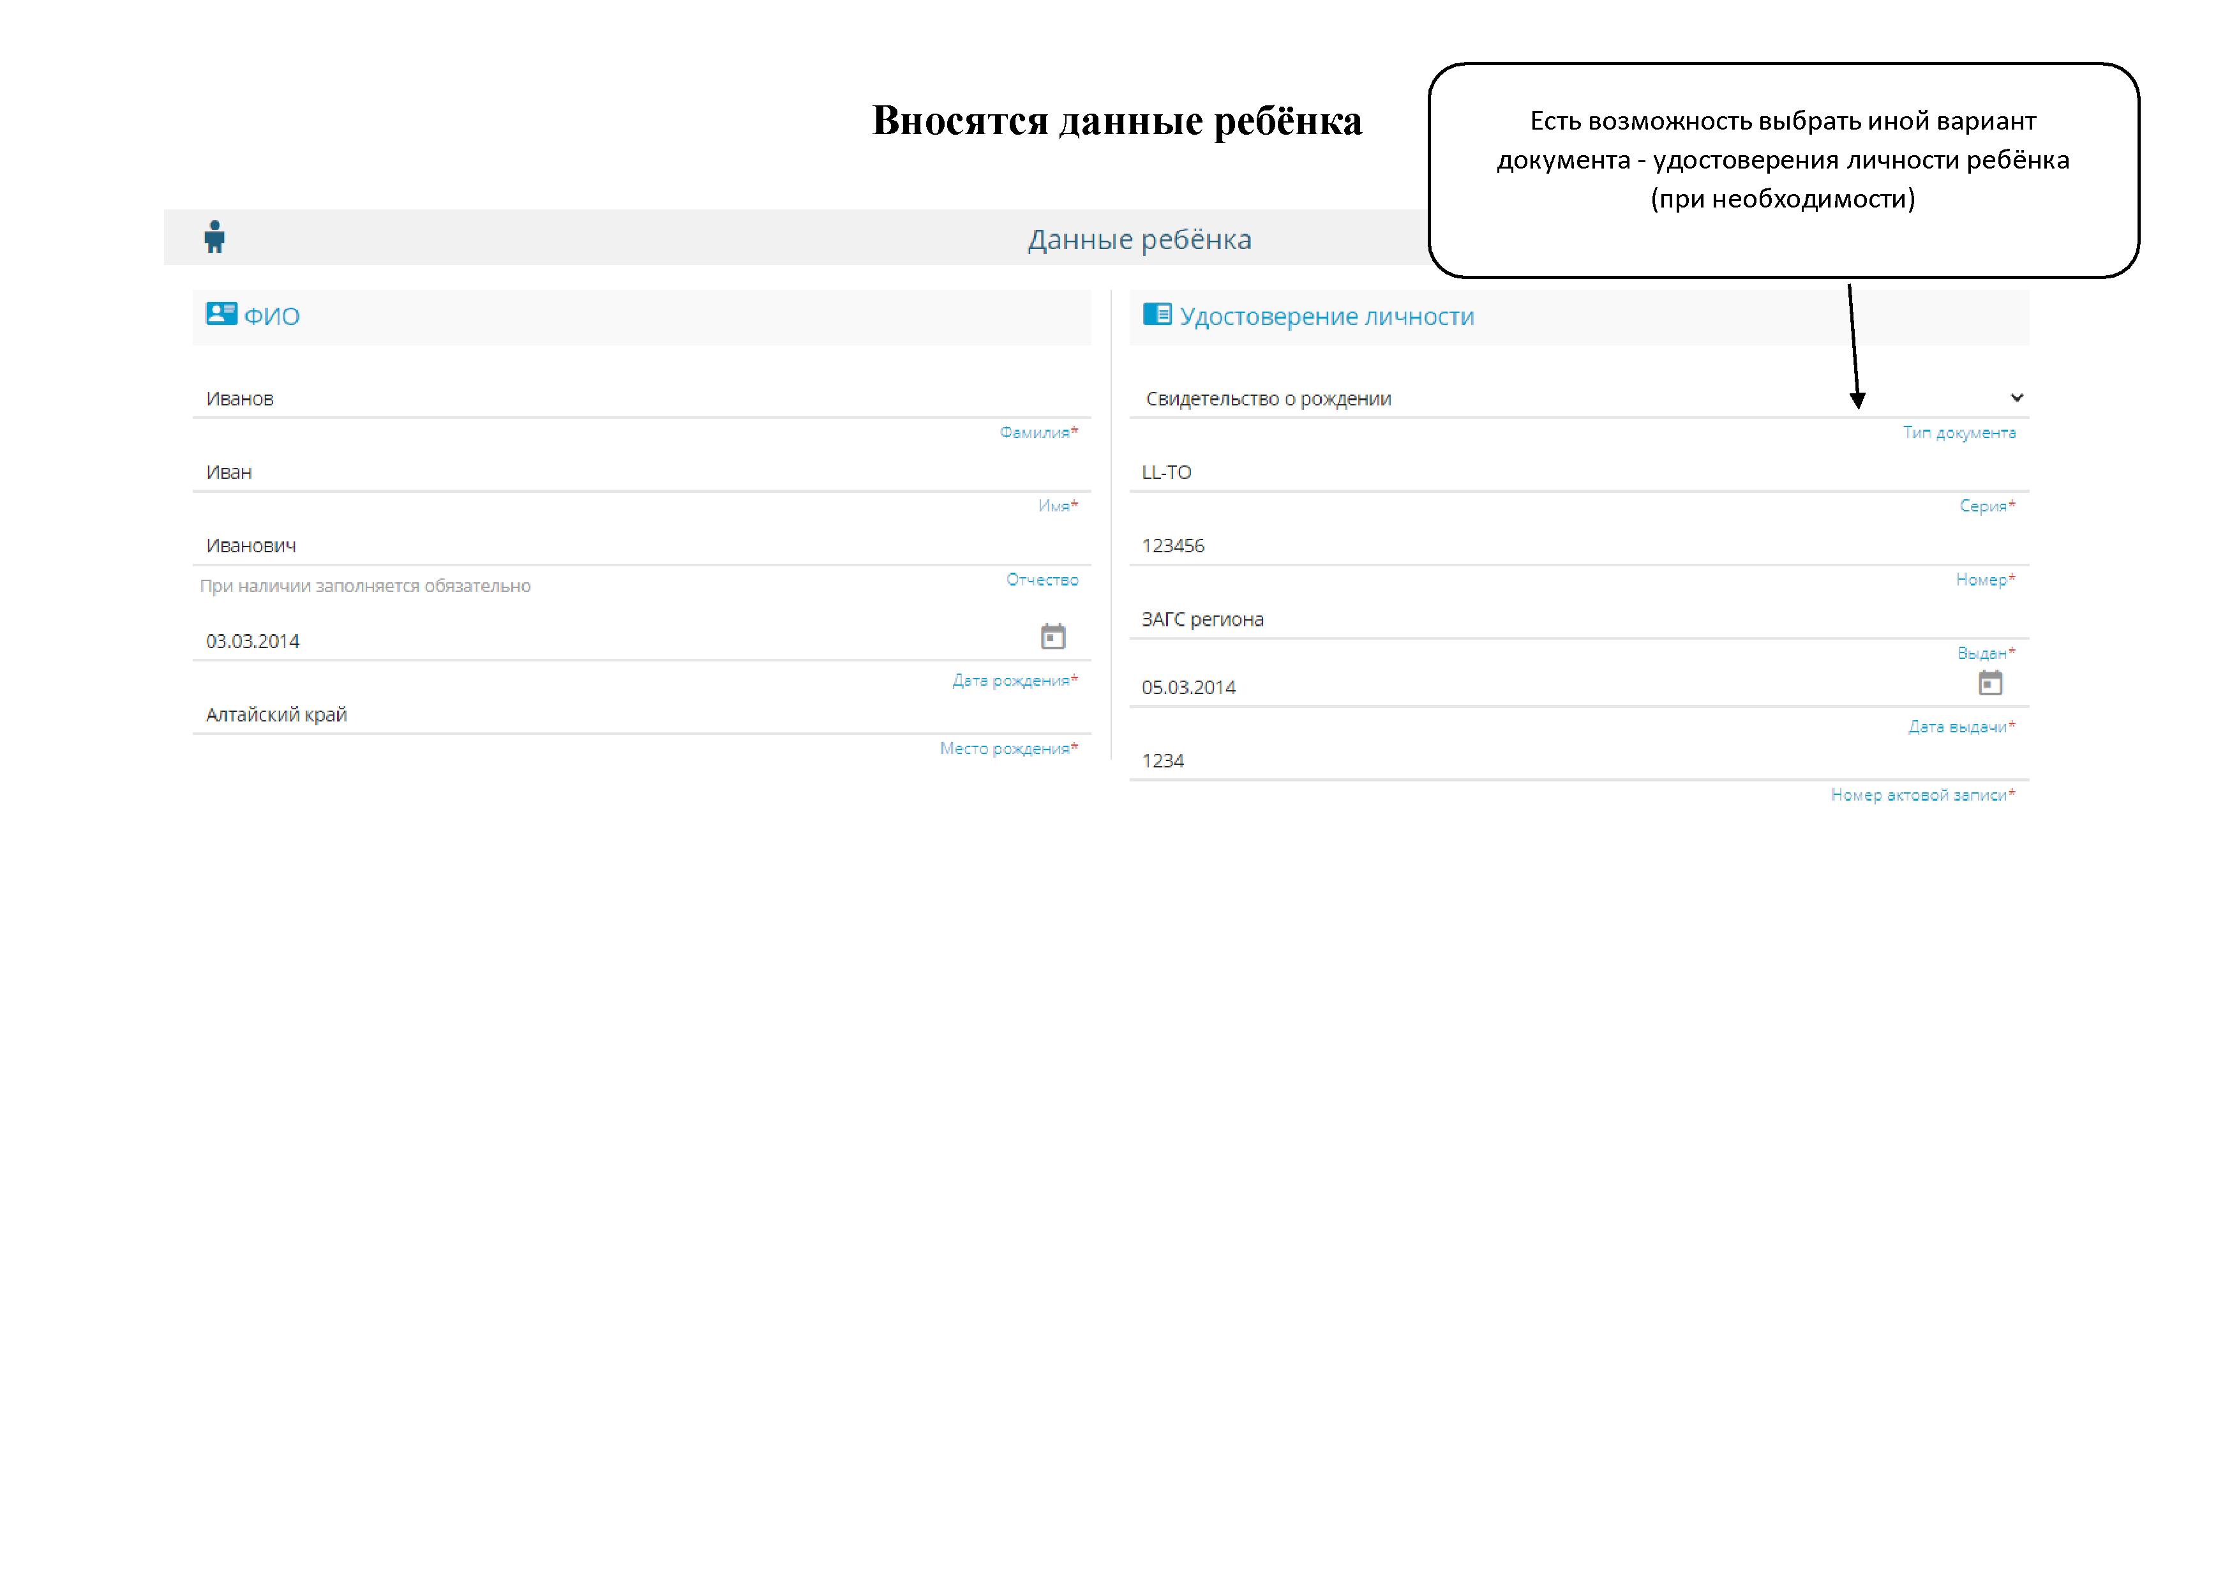Click the Фамилия field containing Иванов

tap(641, 399)
